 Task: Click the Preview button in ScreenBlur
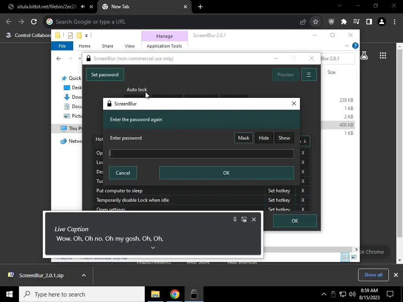[x=285, y=74]
